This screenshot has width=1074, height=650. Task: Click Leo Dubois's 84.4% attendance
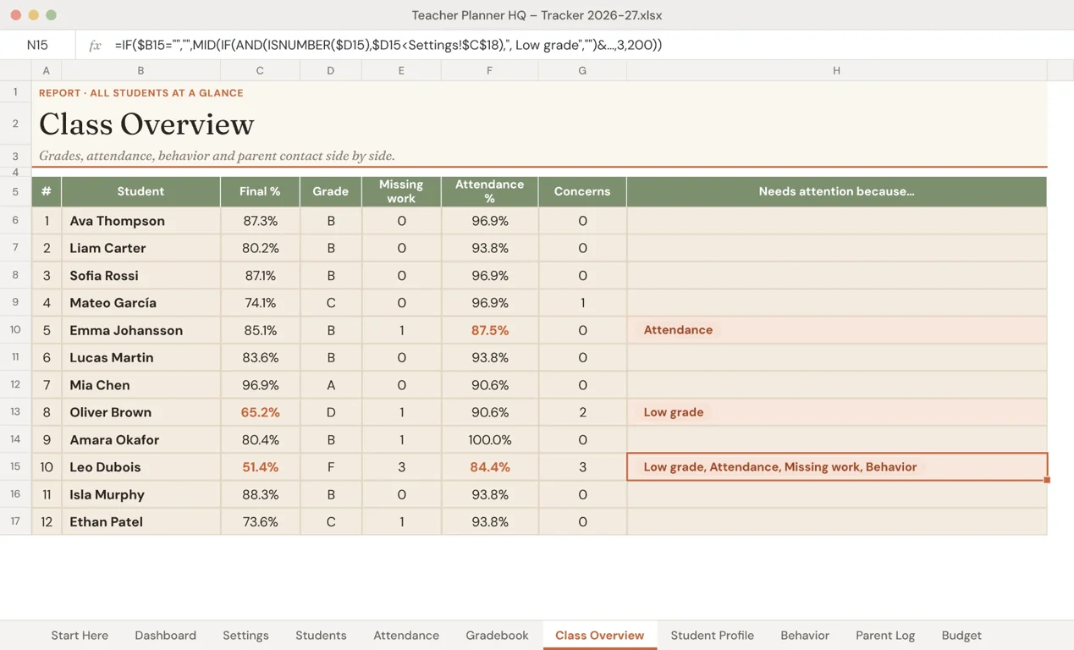[489, 467]
